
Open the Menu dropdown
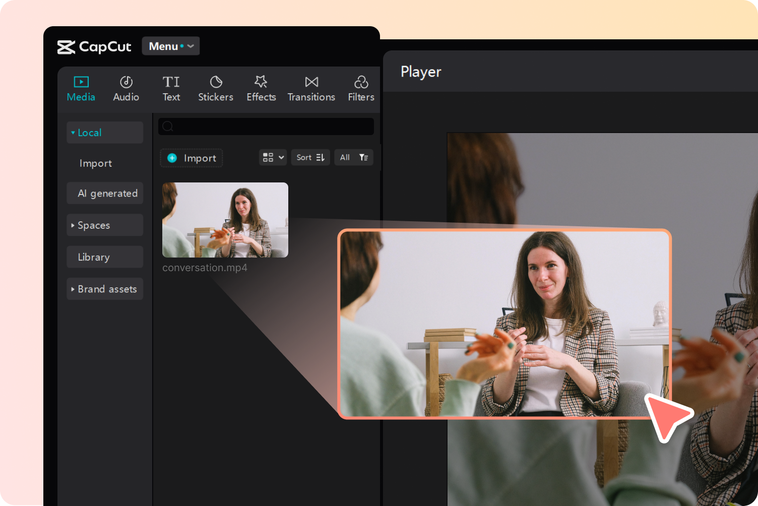pyautogui.click(x=170, y=46)
